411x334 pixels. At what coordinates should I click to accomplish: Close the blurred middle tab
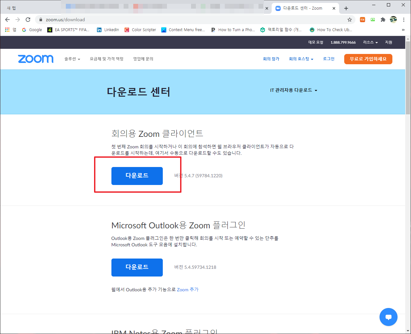pyautogui.click(x=267, y=8)
